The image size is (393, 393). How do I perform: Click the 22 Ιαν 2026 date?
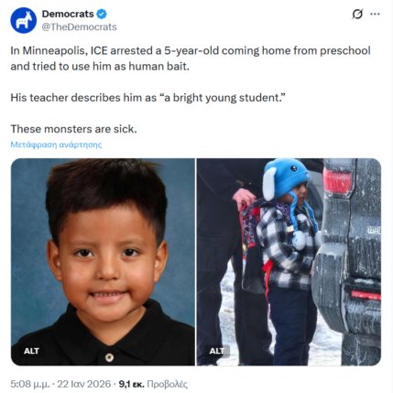83,384
